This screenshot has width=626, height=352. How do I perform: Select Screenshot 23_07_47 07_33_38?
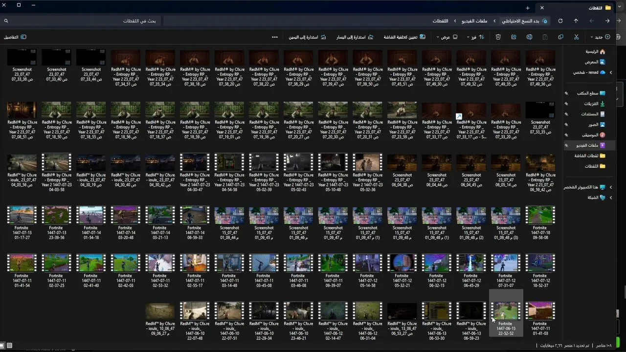pos(22,67)
